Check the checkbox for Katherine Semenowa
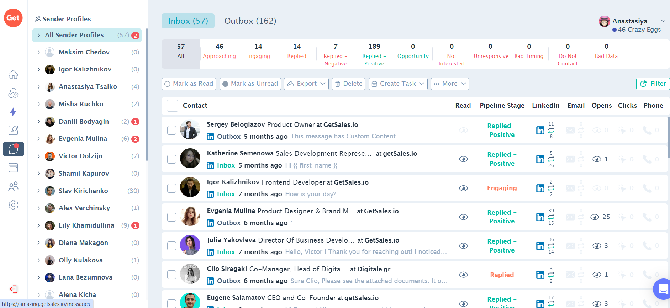 (x=172, y=159)
